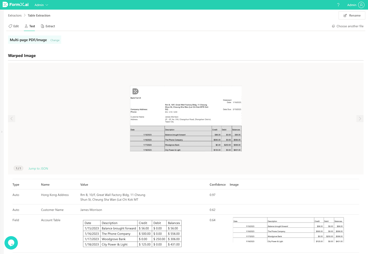Viewport: 368px width, 254px height.
Task: Open the help question mark icon
Action: [x=338, y=5]
